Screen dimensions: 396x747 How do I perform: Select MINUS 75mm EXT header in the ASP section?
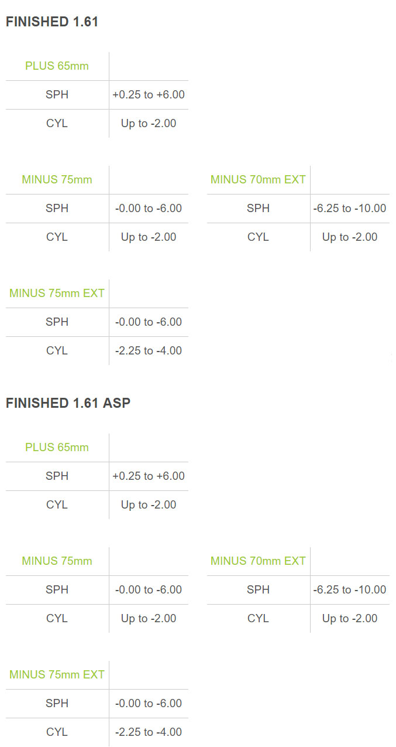[x=57, y=675]
